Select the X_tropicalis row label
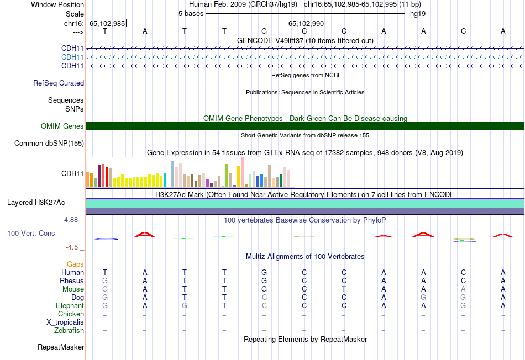The height and width of the screenshot is (360, 525). 65,322
